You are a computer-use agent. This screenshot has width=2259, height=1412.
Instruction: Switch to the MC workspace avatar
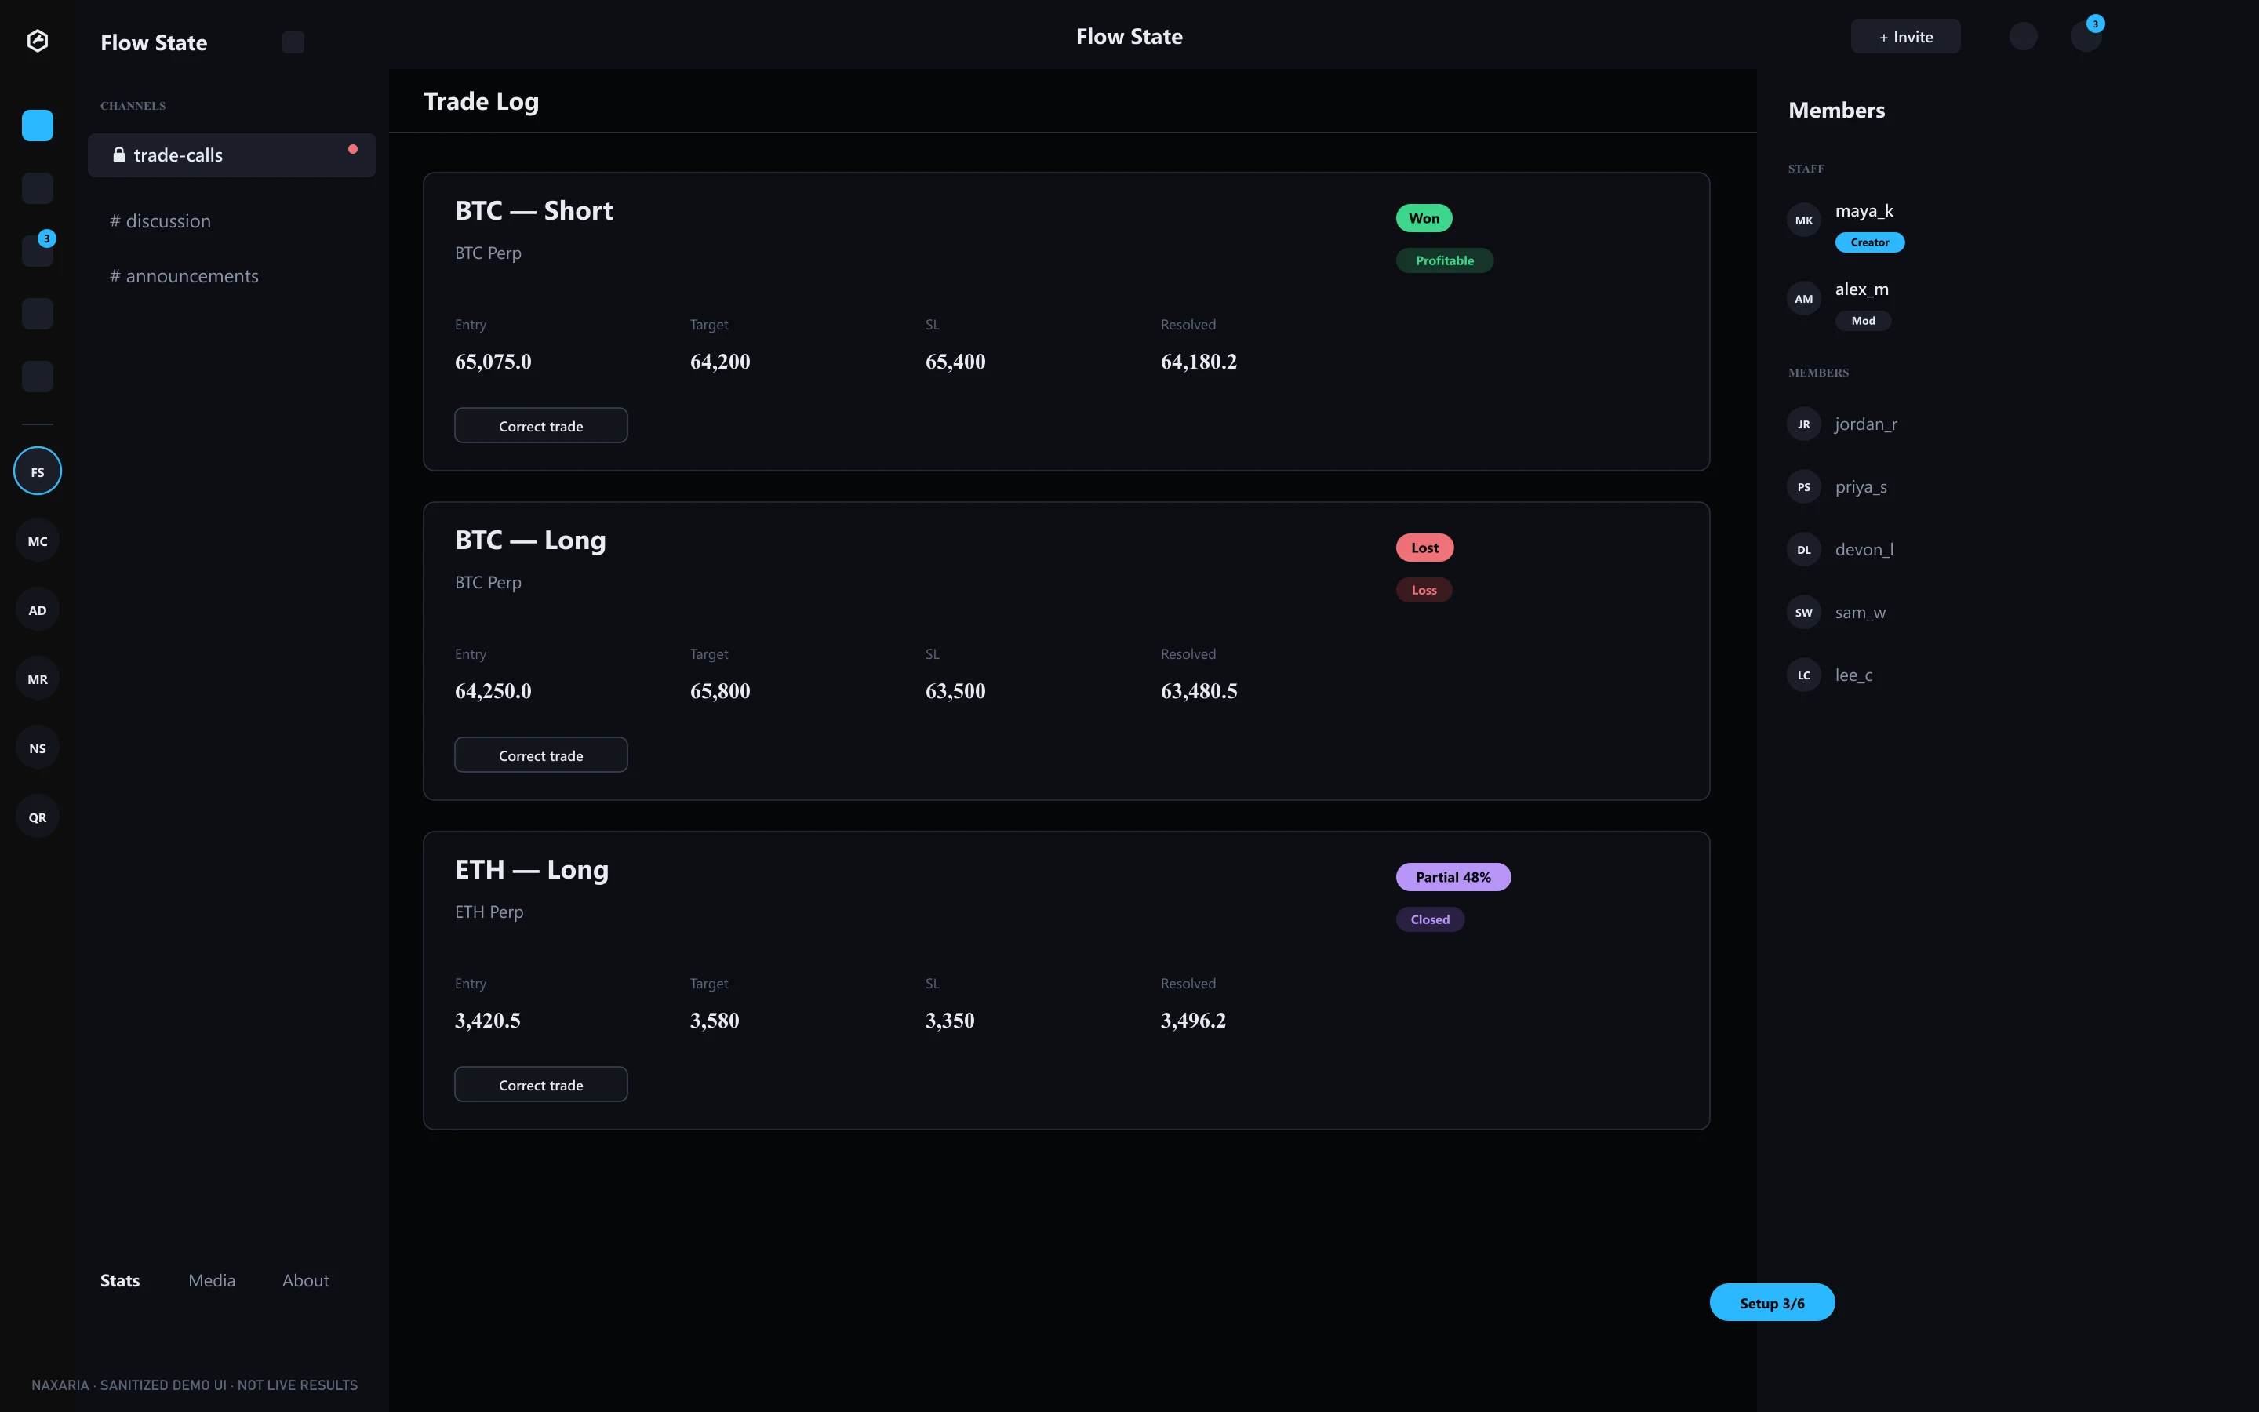[38, 540]
